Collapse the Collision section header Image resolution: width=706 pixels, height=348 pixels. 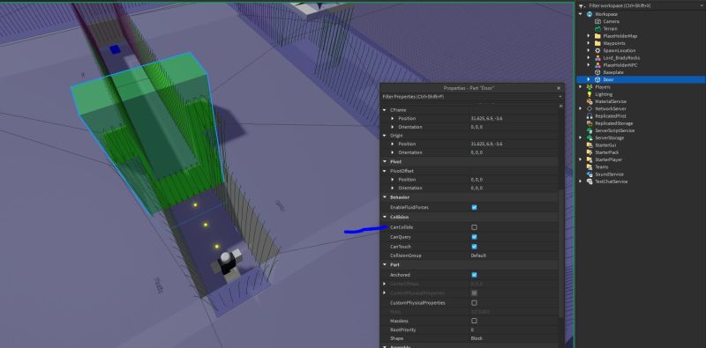(x=385, y=217)
